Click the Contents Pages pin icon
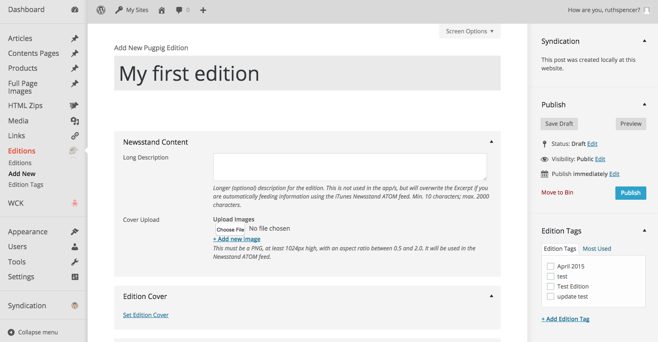 tap(75, 53)
